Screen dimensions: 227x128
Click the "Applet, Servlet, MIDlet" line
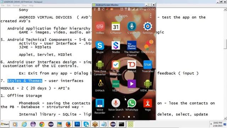45,55
